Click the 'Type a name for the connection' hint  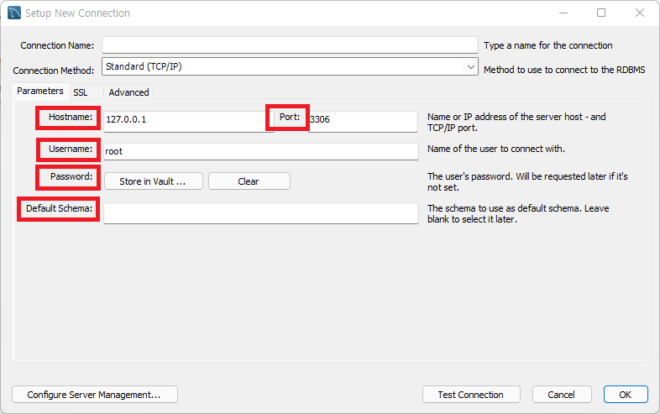pyautogui.click(x=548, y=45)
